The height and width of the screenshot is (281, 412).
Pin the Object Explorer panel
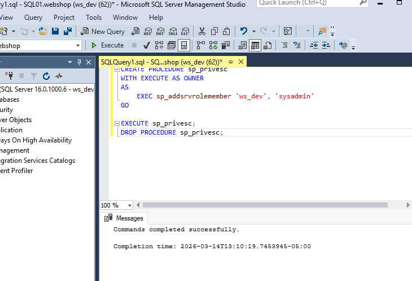[x=79, y=62]
